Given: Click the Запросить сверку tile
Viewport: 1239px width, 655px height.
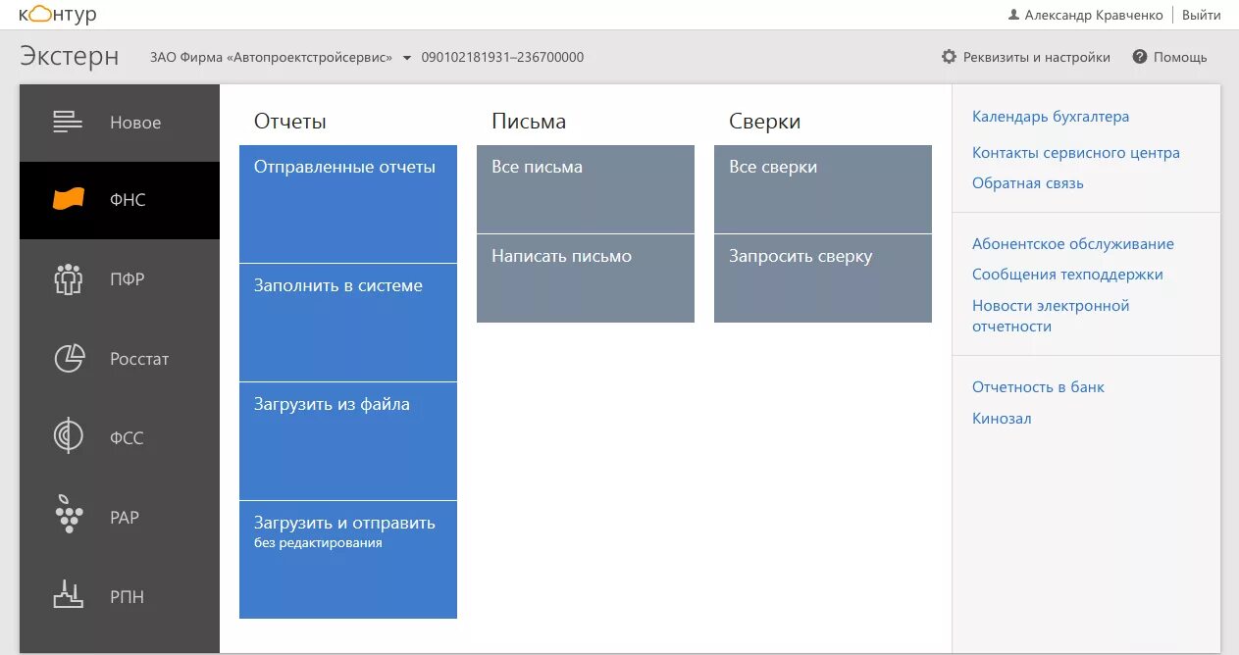Looking at the screenshot, I should [823, 278].
